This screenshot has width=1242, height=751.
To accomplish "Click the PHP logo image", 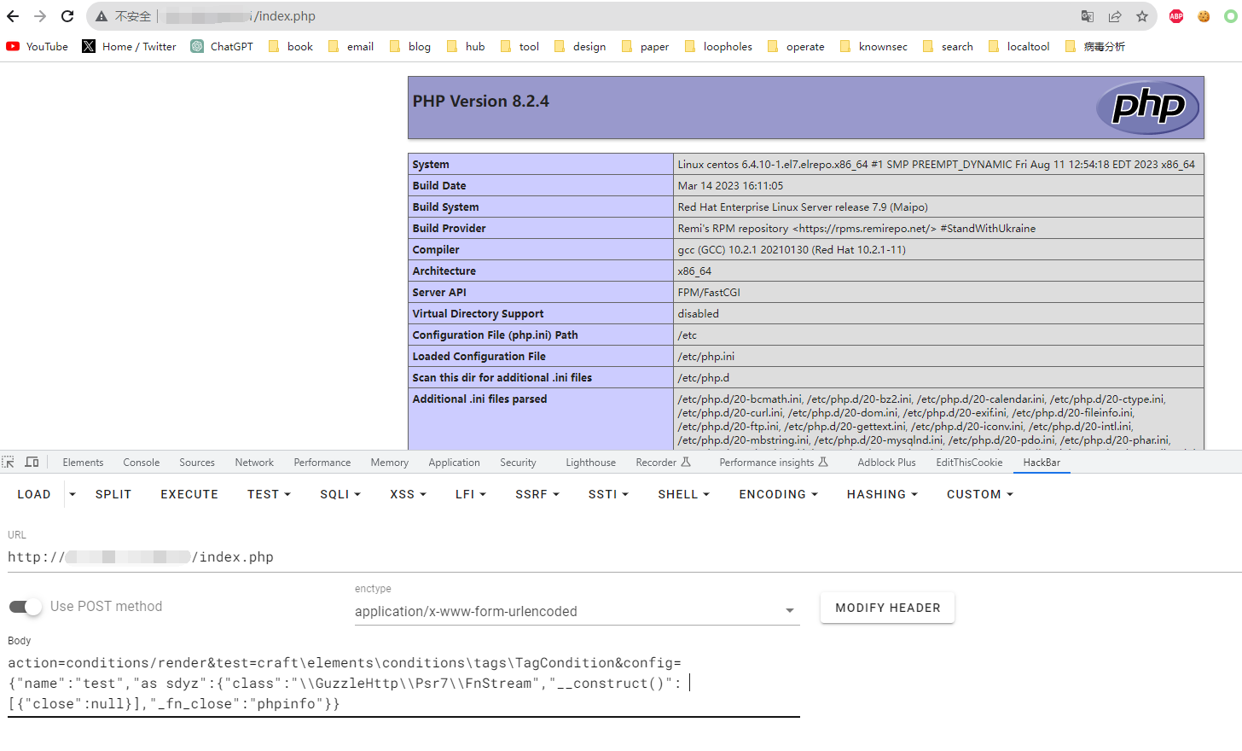I will pos(1147,108).
